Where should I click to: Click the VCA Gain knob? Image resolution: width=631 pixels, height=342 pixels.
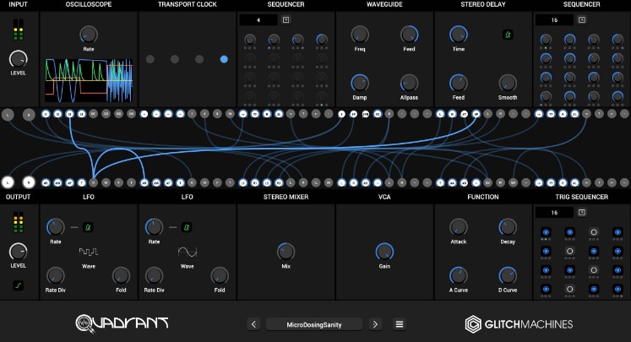[384, 252]
